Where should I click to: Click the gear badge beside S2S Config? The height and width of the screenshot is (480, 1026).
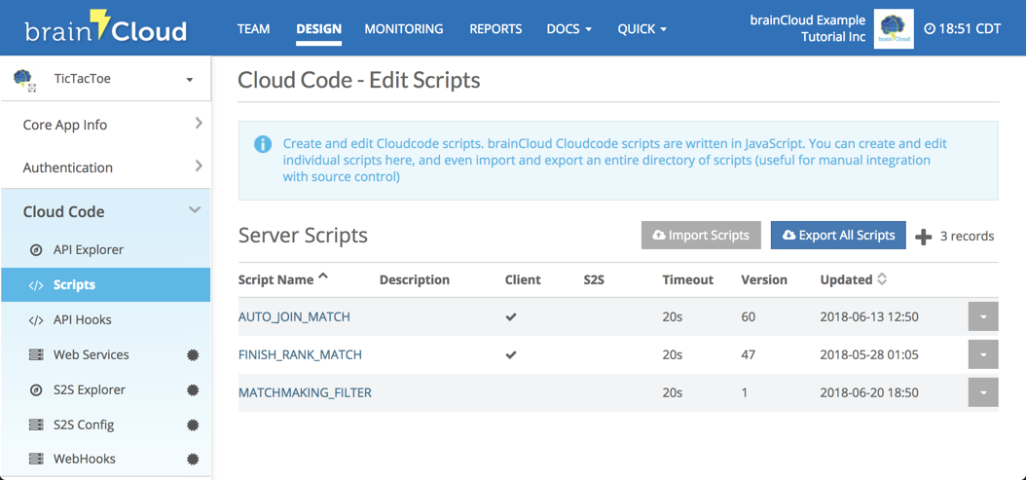click(193, 425)
